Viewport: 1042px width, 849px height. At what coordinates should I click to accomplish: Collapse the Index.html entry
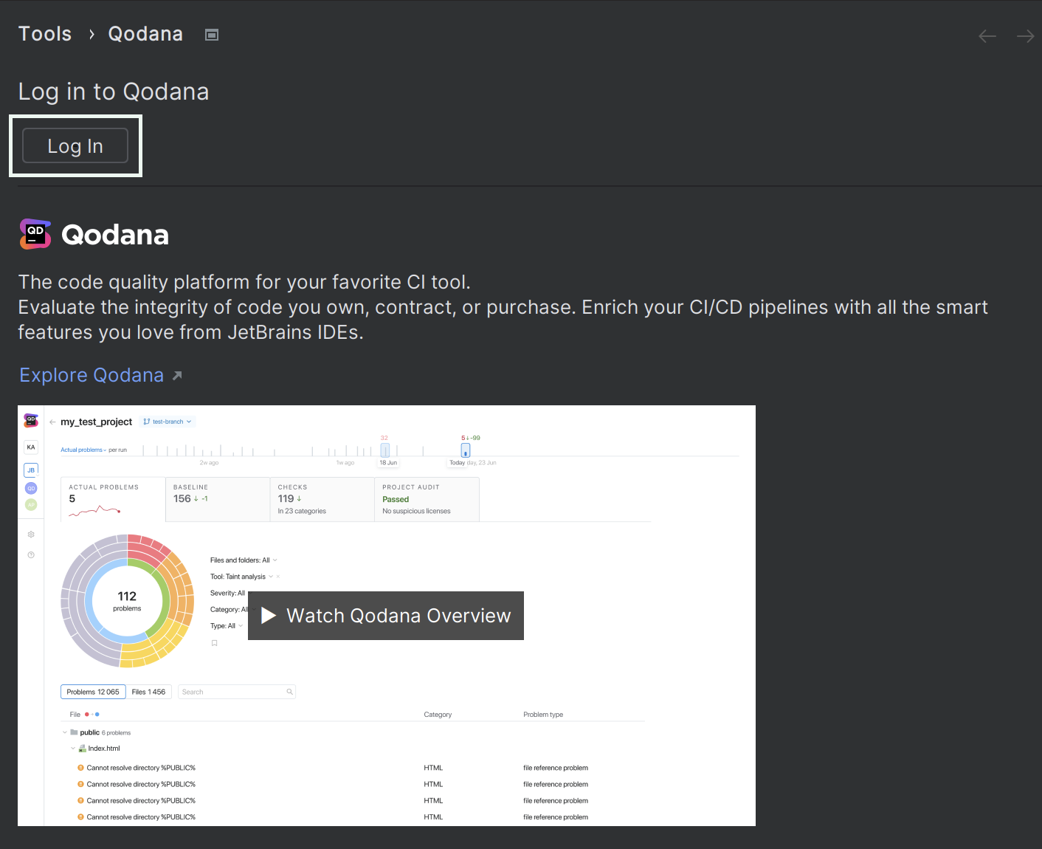[x=74, y=748]
